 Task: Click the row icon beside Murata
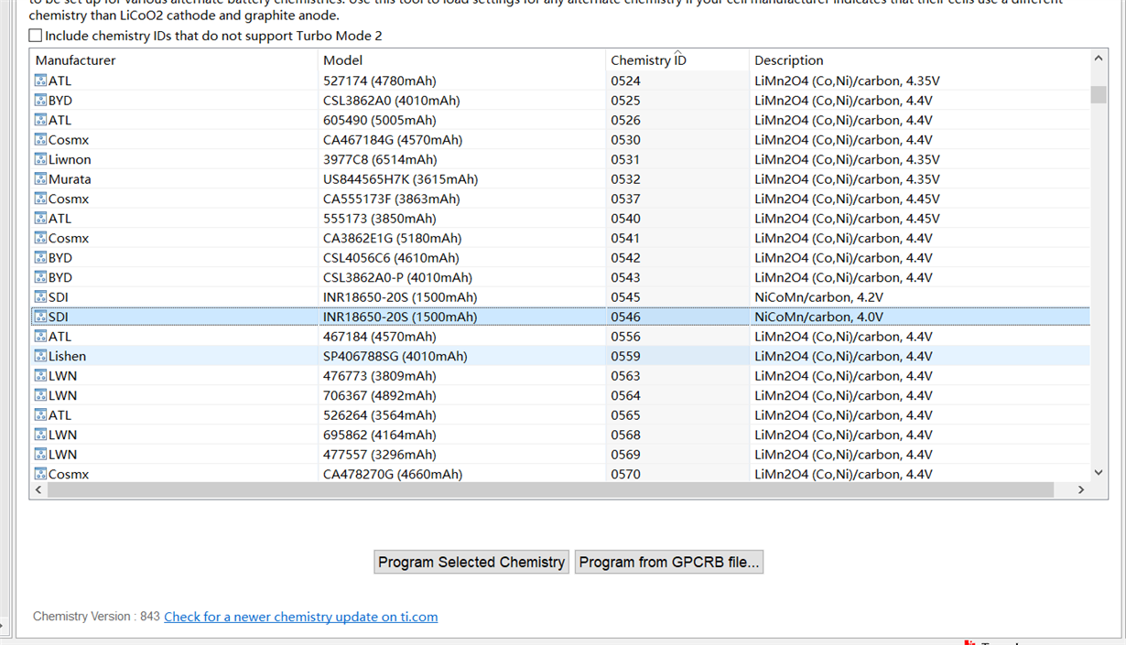[40, 179]
